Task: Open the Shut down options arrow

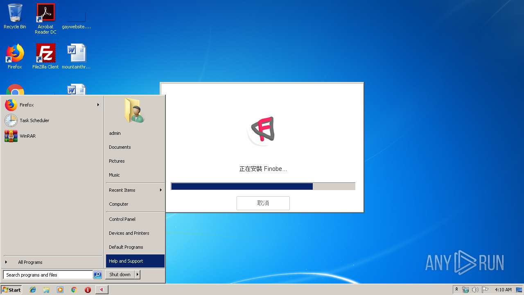Action: pos(138,275)
